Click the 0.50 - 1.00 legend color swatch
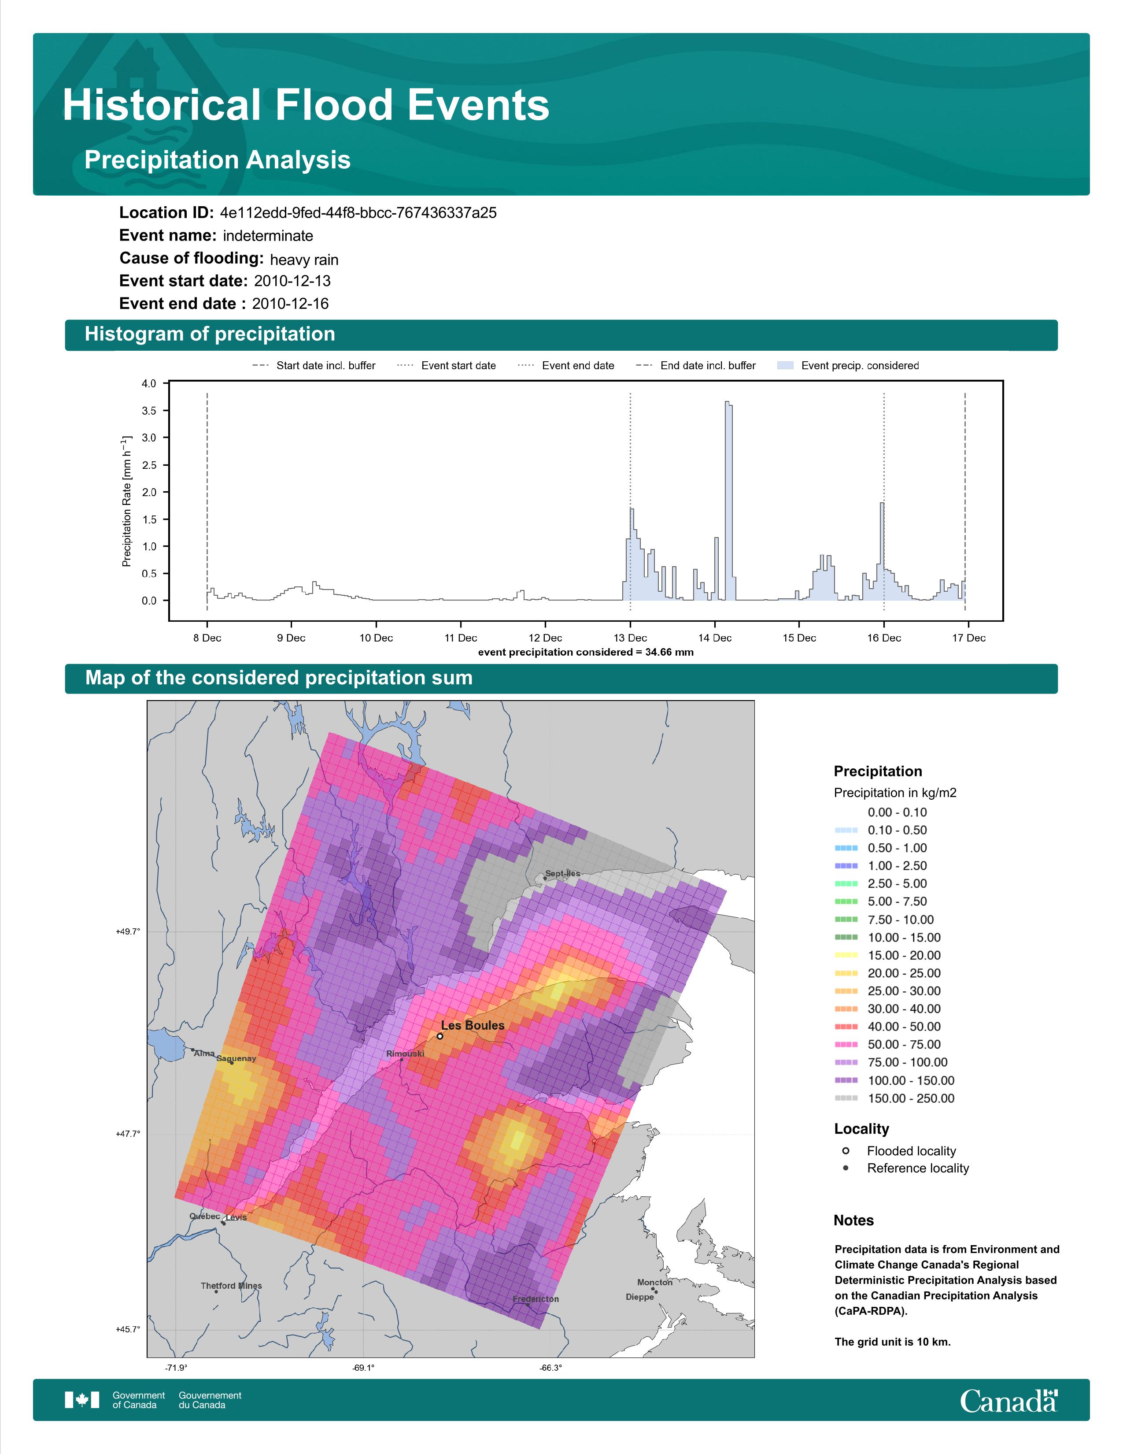Screen dimensions: 1123x1454 [x=846, y=848]
